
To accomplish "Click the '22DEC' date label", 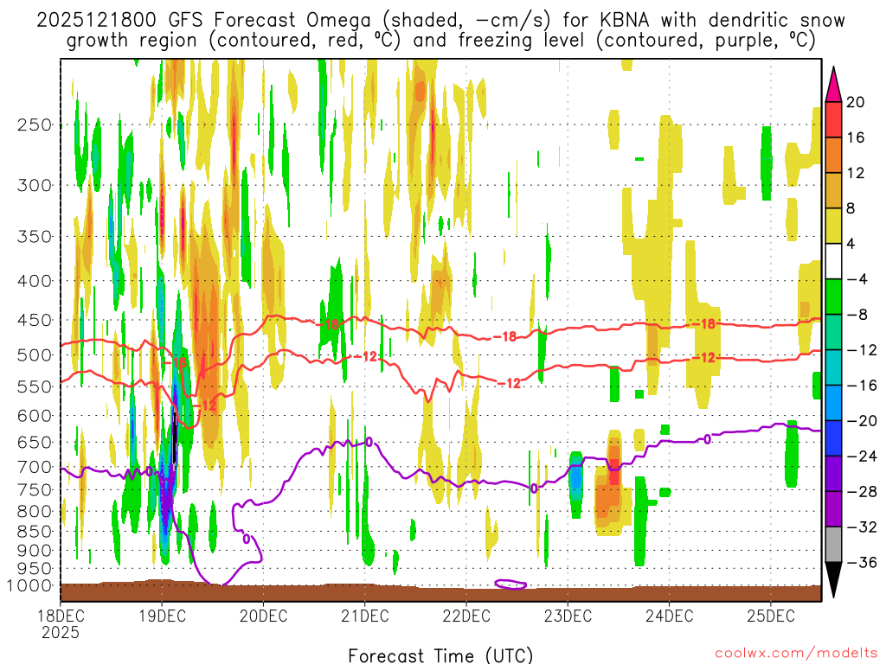I will click(x=466, y=616).
